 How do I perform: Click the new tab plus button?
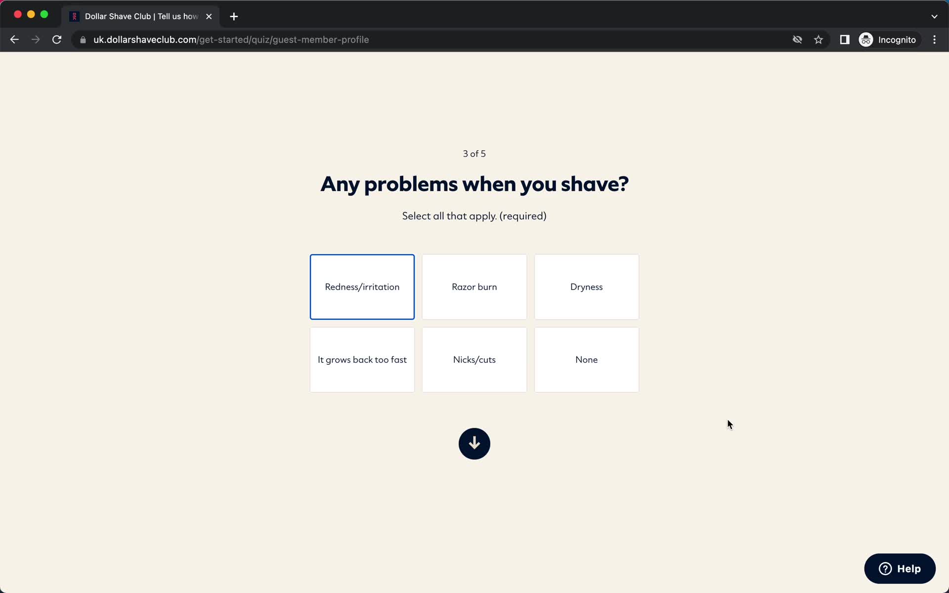click(x=233, y=16)
